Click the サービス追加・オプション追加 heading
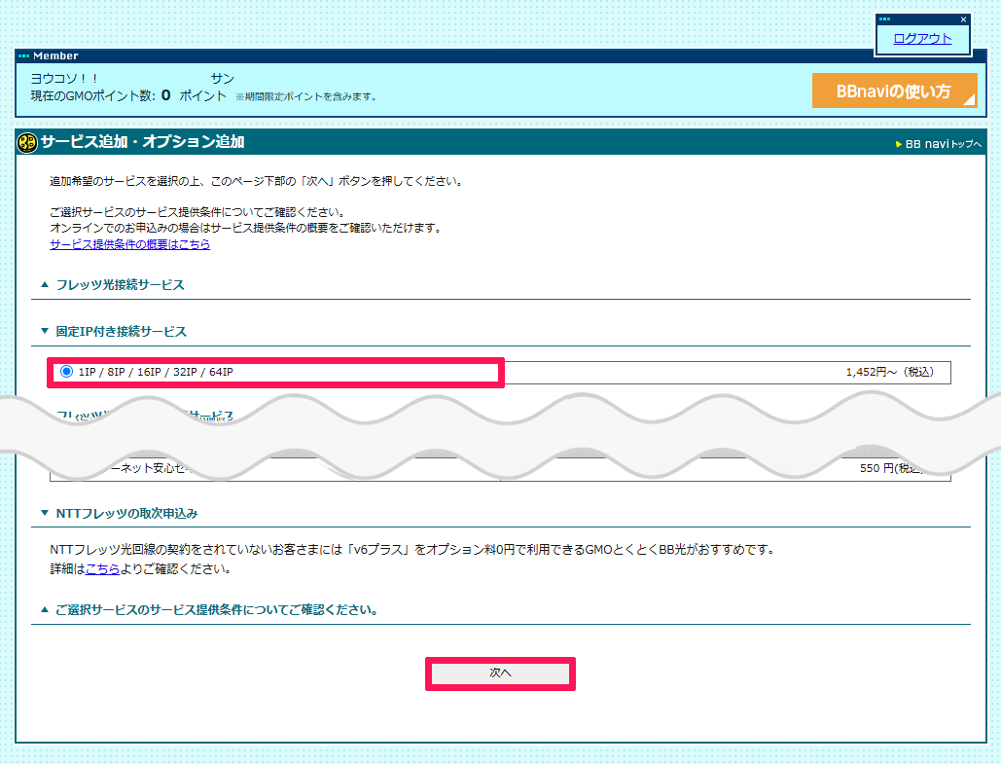The width and height of the screenshot is (1001, 764). pos(142,142)
